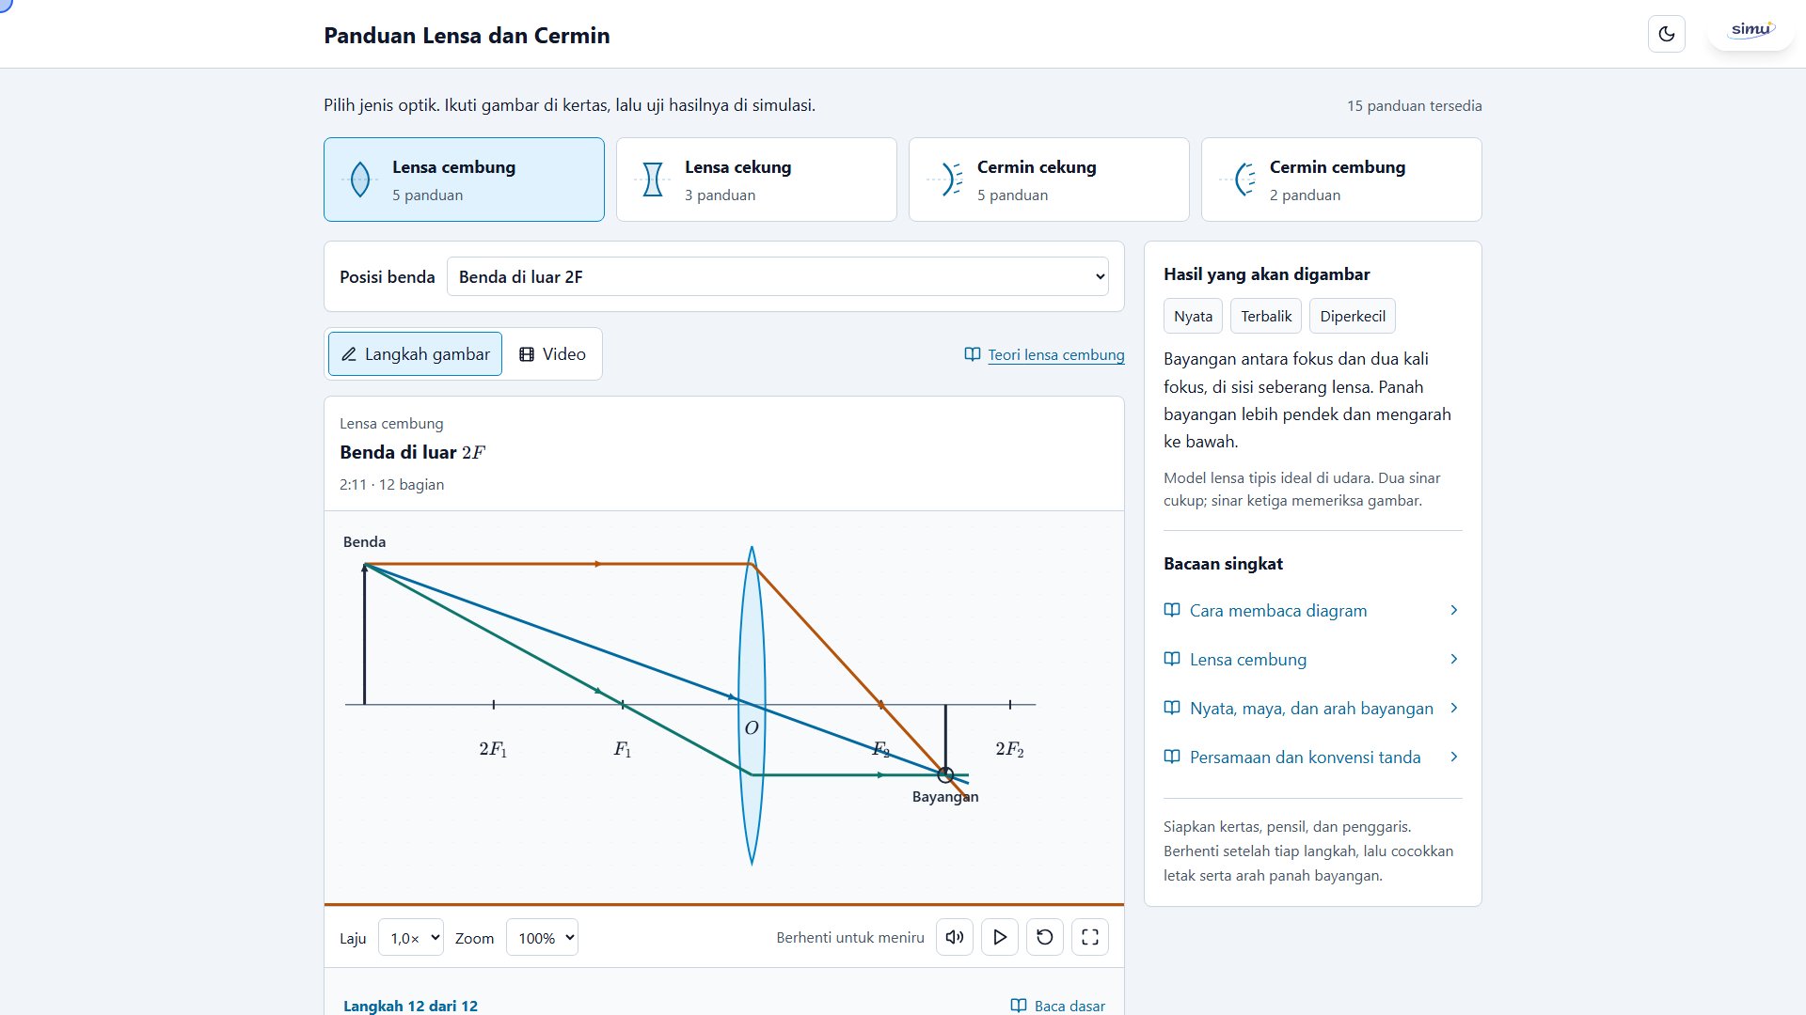This screenshot has width=1806, height=1015.
Task: Click the book icon beside Persamaan dan konvensi tanda
Action: pyautogui.click(x=1172, y=757)
